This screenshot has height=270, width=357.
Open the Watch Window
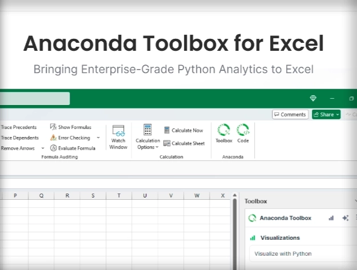(x=118, y=137)
